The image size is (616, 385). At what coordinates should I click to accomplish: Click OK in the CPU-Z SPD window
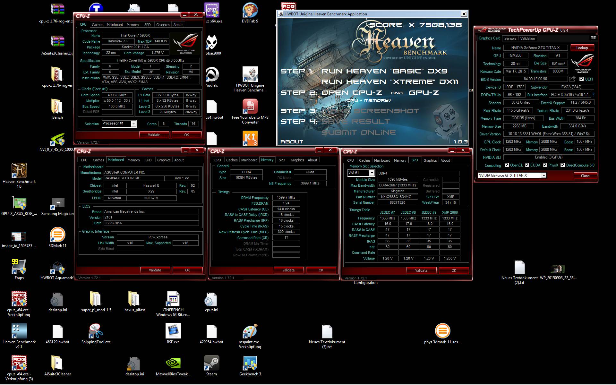[x=454, y=270]
